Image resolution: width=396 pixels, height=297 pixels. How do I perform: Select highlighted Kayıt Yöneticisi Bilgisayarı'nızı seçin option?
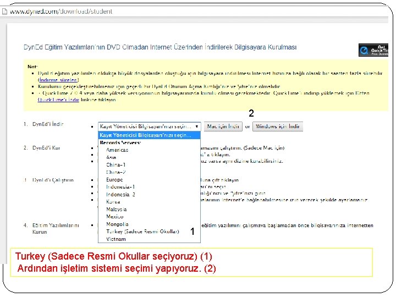pyautogui.click(x=149, y=135)
